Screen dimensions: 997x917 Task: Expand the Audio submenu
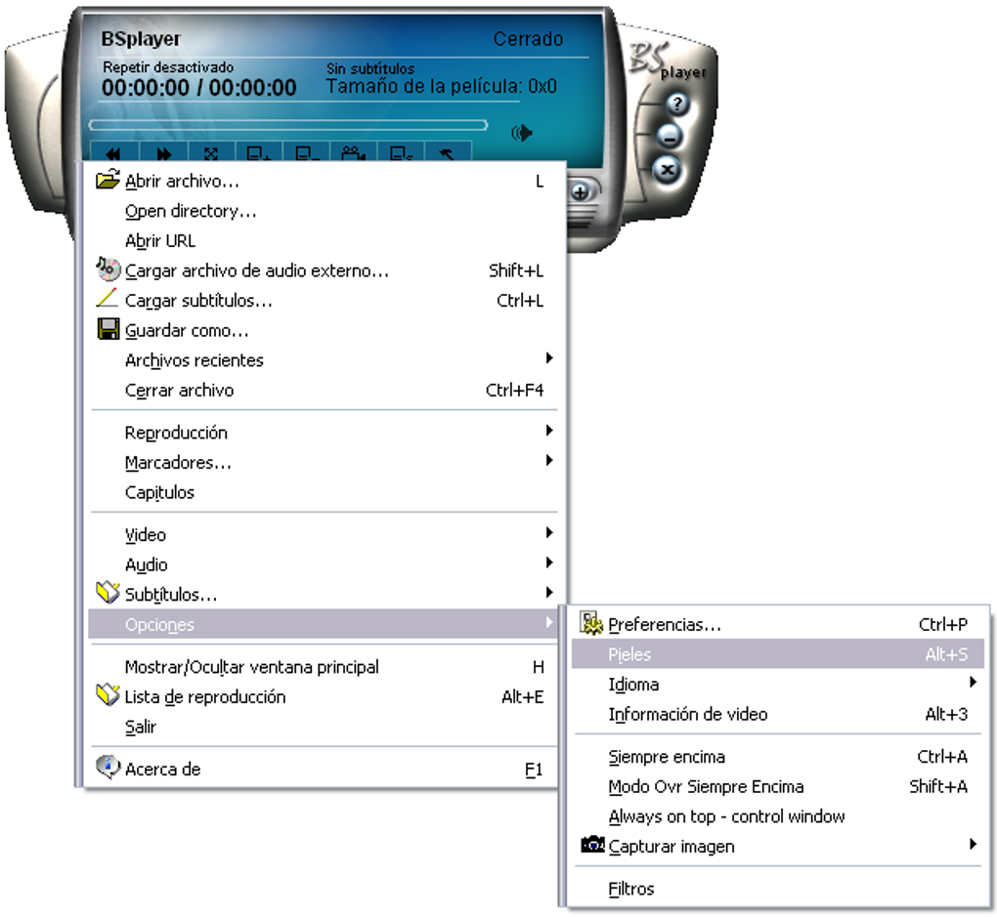point(324,564)
